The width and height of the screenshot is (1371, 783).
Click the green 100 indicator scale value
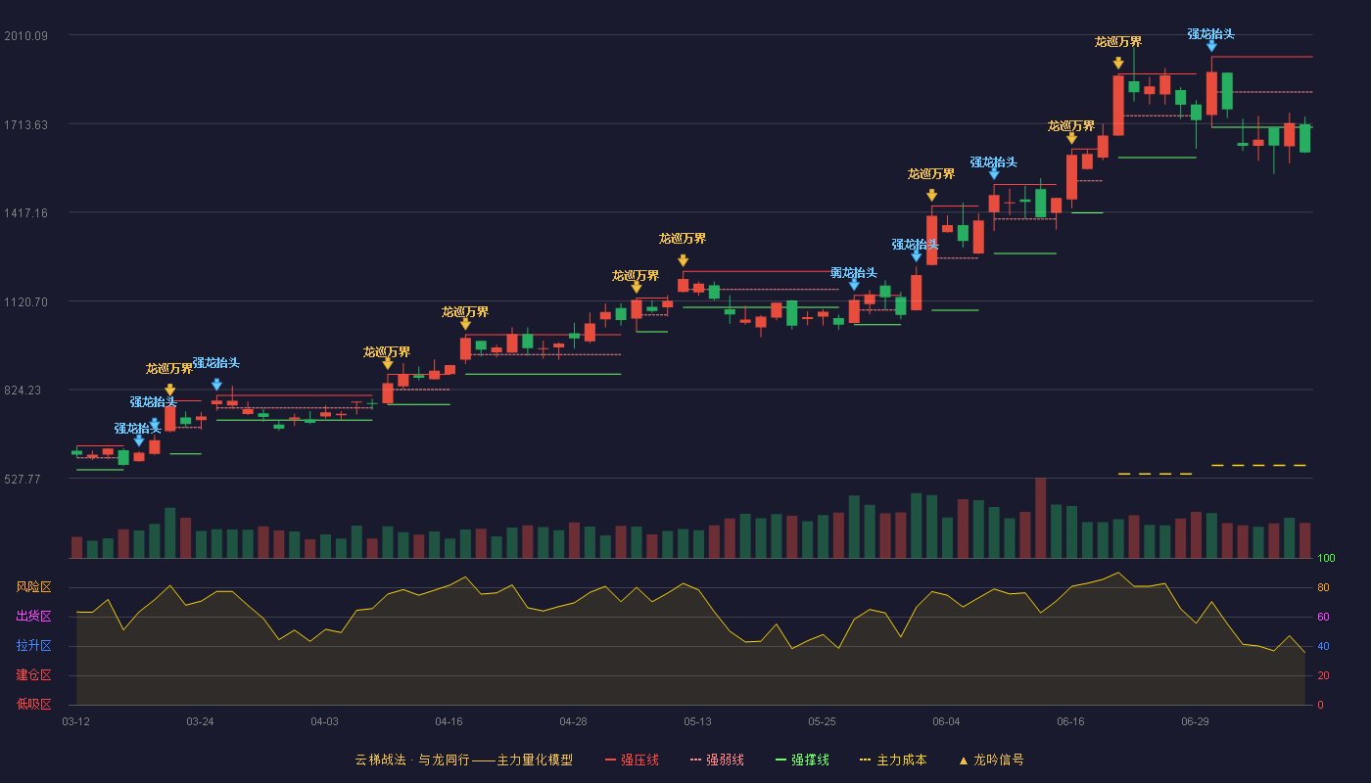tap(1326, 559)
